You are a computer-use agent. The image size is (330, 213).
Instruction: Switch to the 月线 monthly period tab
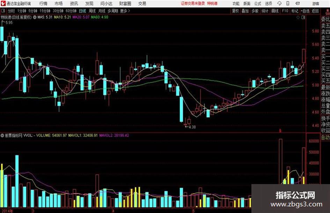tap(102, 11)
